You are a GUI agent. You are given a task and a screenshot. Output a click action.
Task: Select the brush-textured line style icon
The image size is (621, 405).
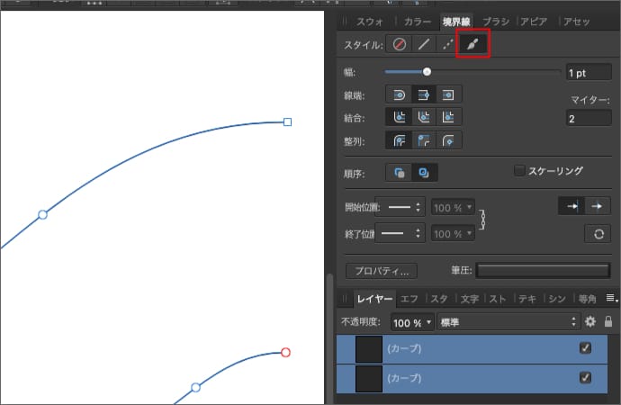pyautogui.click(x=472, y=43)
